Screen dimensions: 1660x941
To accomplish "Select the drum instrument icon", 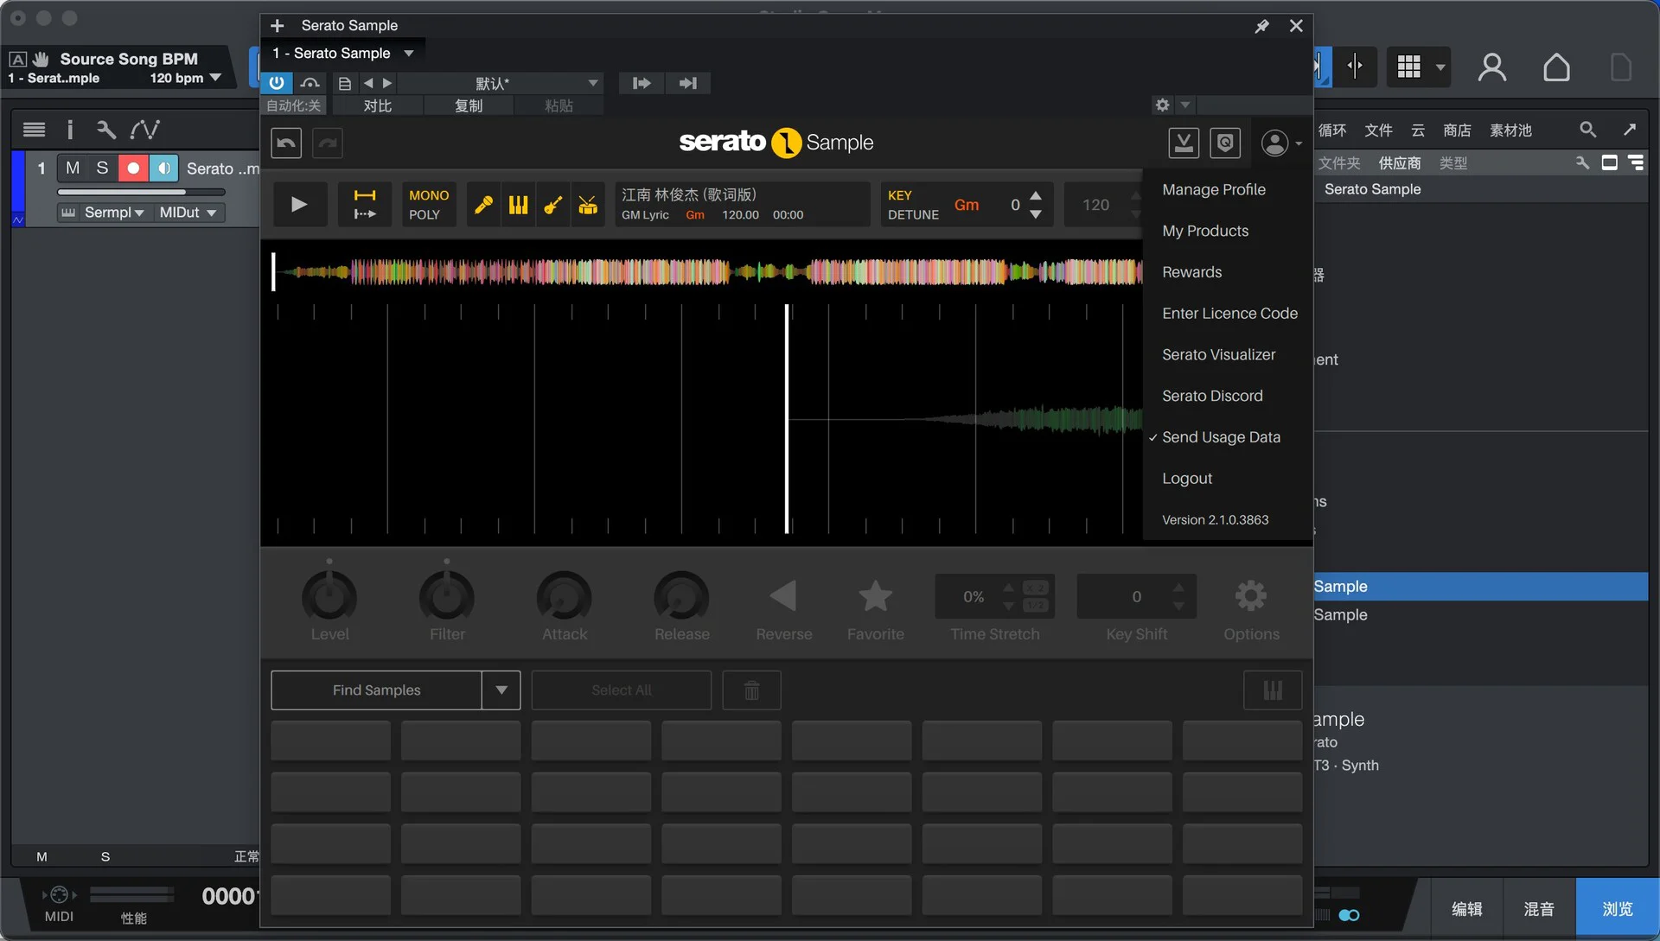I will point(588,205).
